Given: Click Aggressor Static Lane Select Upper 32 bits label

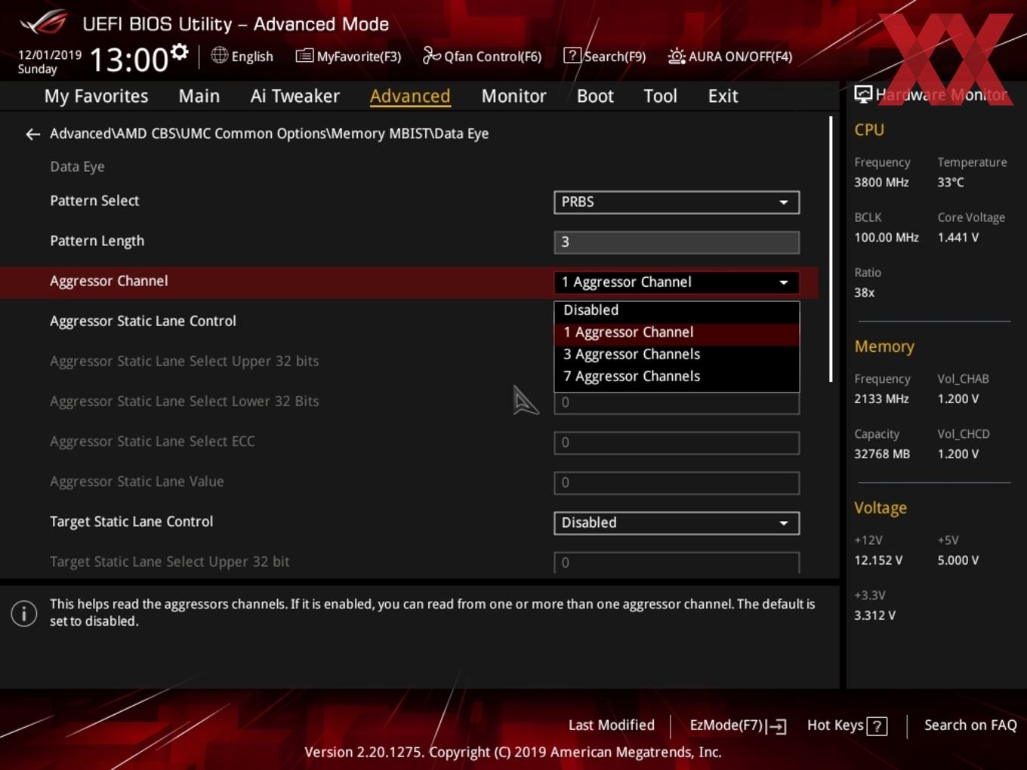Looking at the screenshot, I should tap(184, 361).
